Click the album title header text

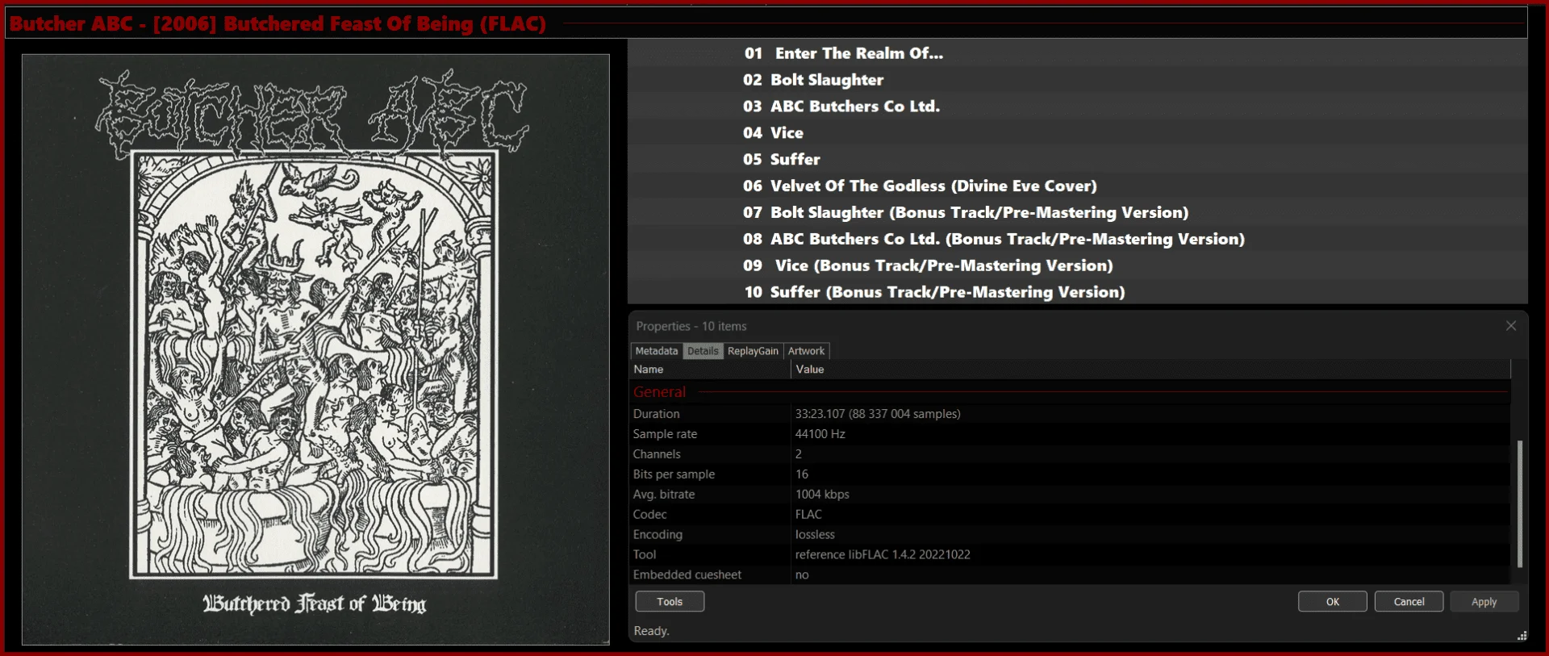pyautogui.click(x=278, y=23)
